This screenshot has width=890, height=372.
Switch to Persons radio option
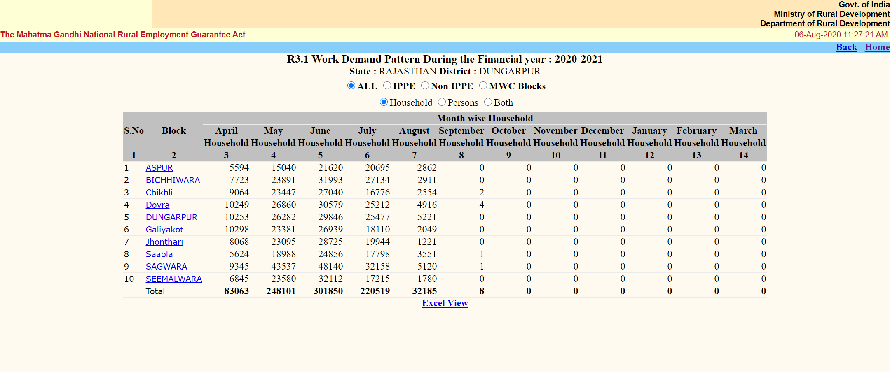click(x=442, y=102)
